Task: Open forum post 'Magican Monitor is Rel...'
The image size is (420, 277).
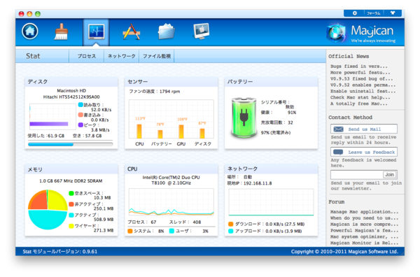Action: [364, 243]
